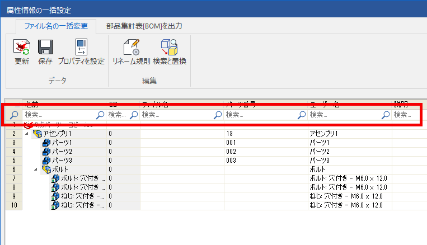Click part number cell 001
Screen dimensions: 427x245
coord(266,143)
